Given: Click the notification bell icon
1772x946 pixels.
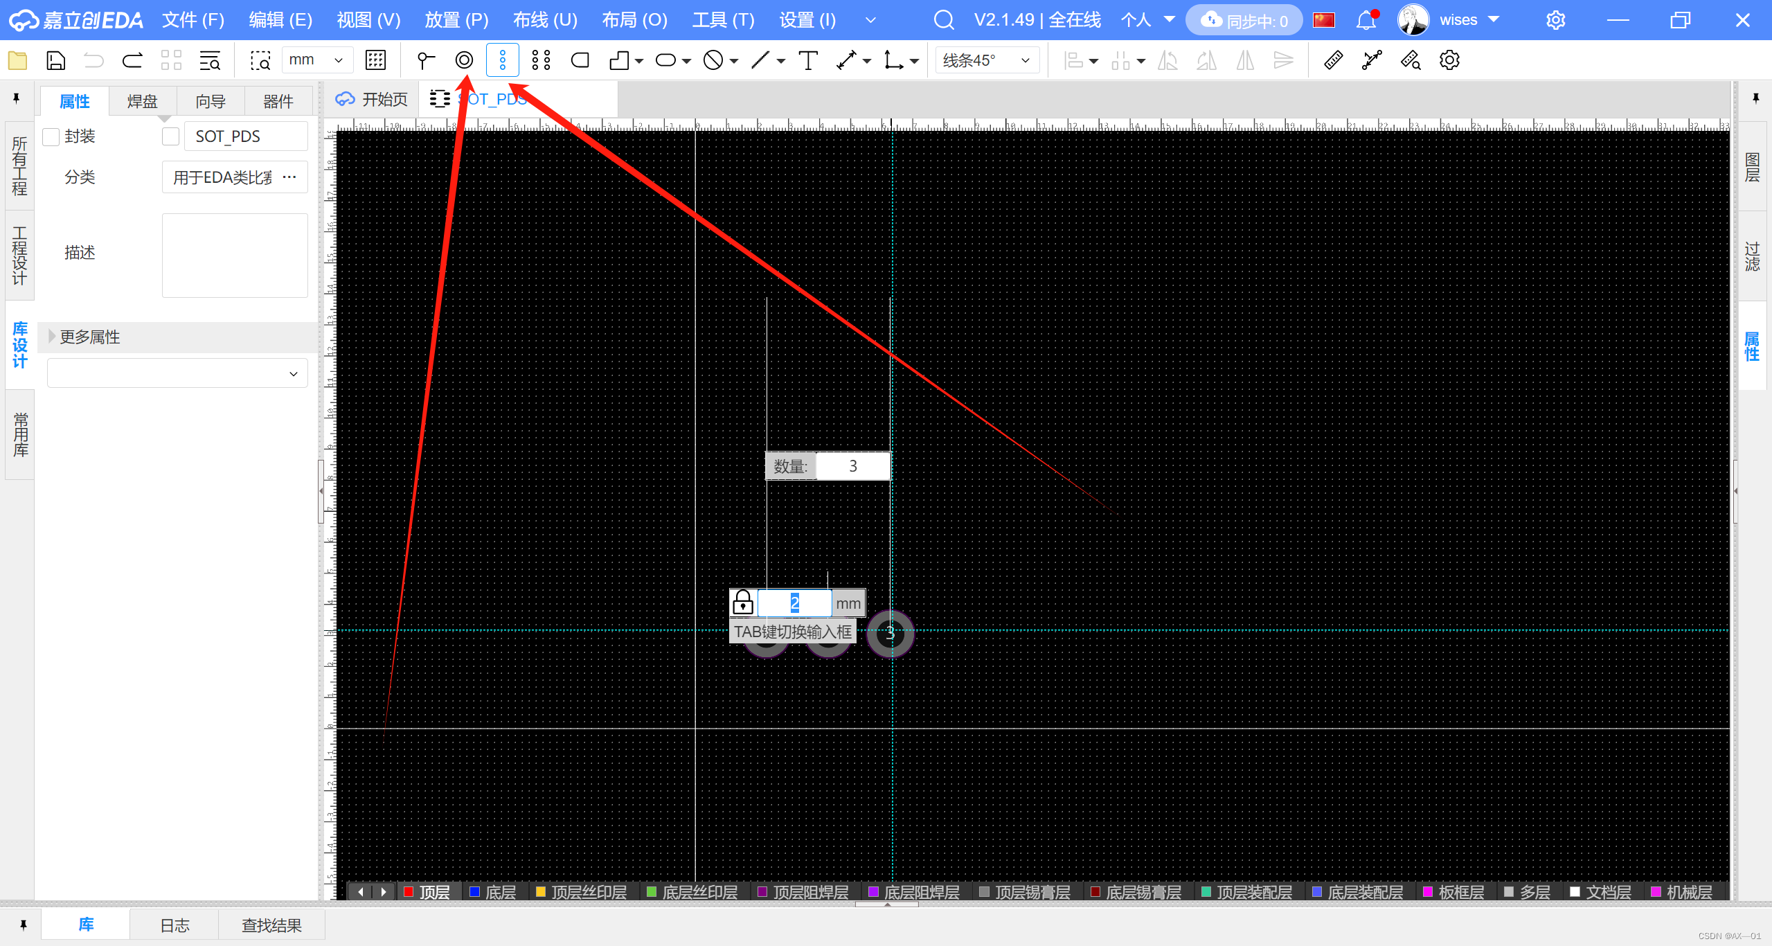Looking at the screenshot, I should click(x=1366, y=21).
